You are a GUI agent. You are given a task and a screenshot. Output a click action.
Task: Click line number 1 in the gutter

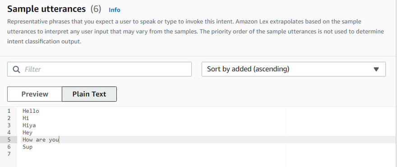(x=9, y=111)
